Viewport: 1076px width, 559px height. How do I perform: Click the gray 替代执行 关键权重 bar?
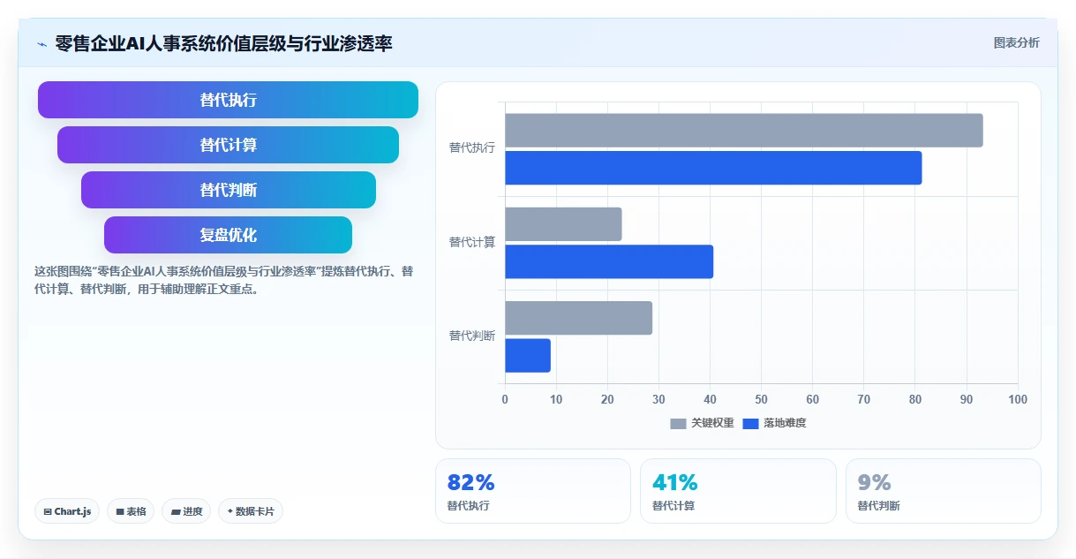(x=743, y=131)
